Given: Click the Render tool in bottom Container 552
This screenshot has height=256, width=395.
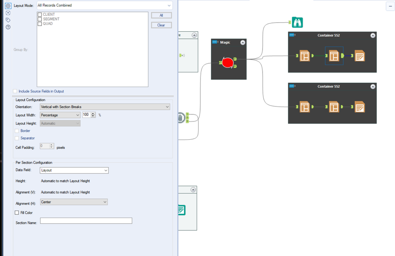Looking at the screenshot, I should (x=360, y=107).
